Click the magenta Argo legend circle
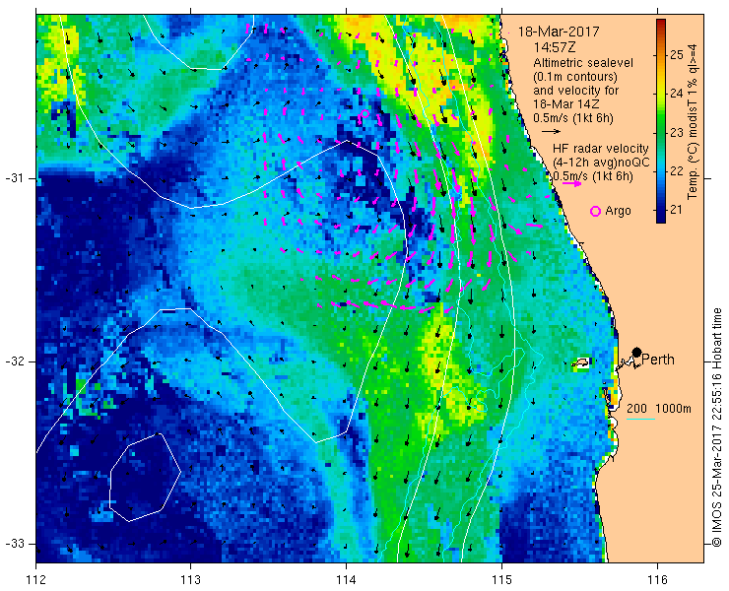This screenshot has width=729, height=591. 595,211
